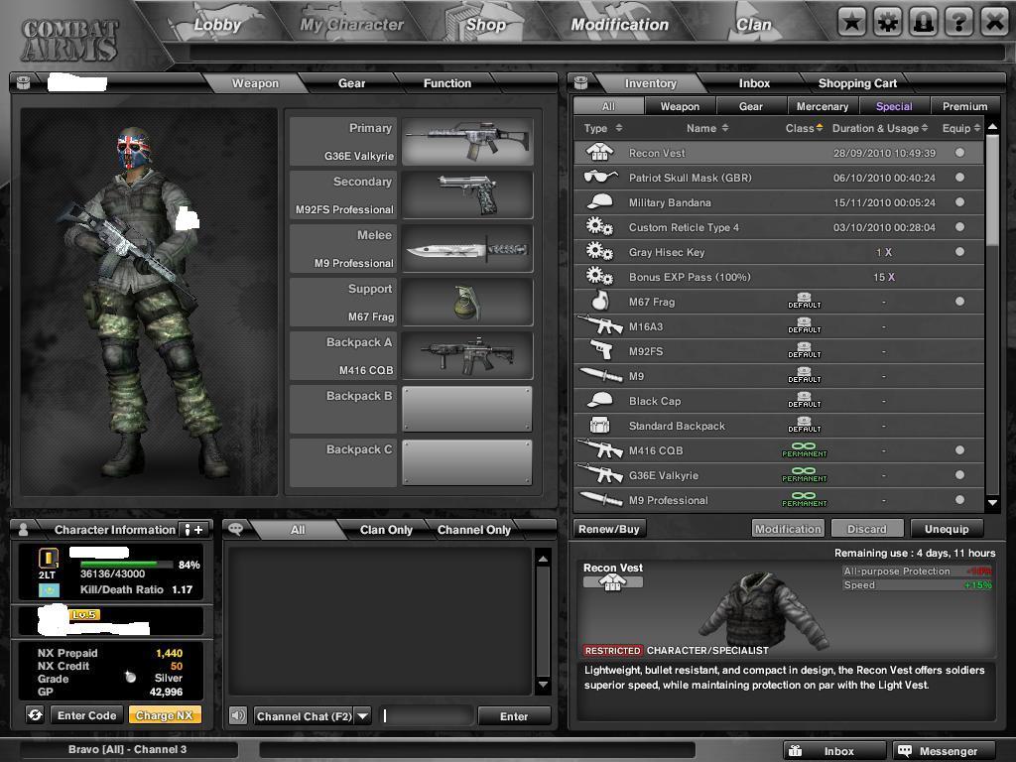Viewport: 1016px width, 762px height.
Task: Switch to the Function loadout tab
Action: [447, 83]
